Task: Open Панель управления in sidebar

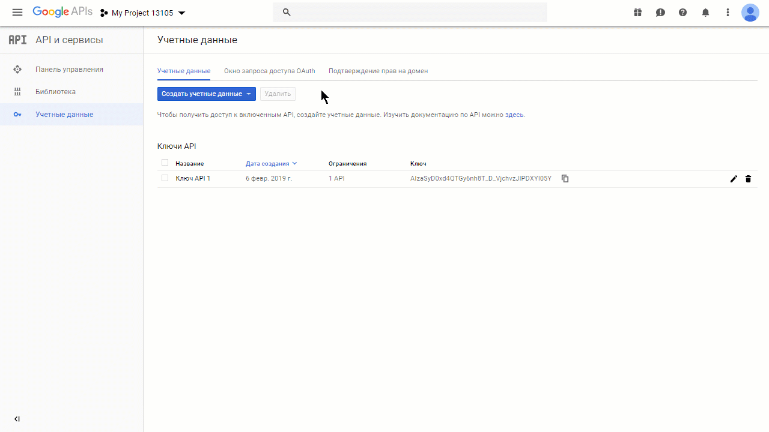Action: point(69,70)
